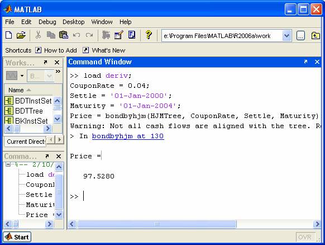Open the current directory path dropdown
Image resolution: width=325 pixels, height=245 pixels.
point(287,36)
